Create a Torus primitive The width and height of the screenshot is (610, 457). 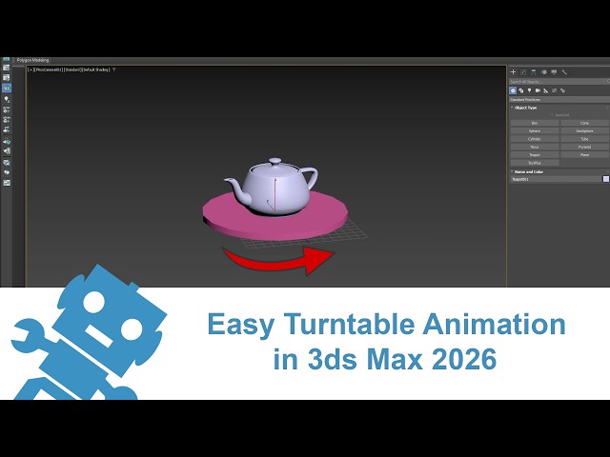[535, 147]
